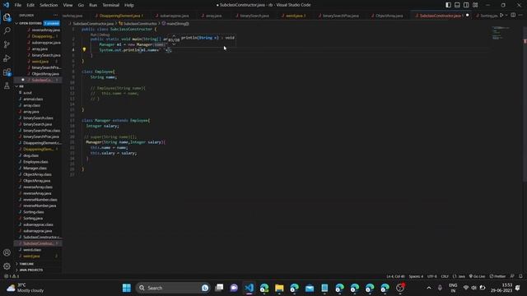Viewport: 527px width, 296px height.
Task: Show hidden system tray icons
Action: (x=429, y=288)
